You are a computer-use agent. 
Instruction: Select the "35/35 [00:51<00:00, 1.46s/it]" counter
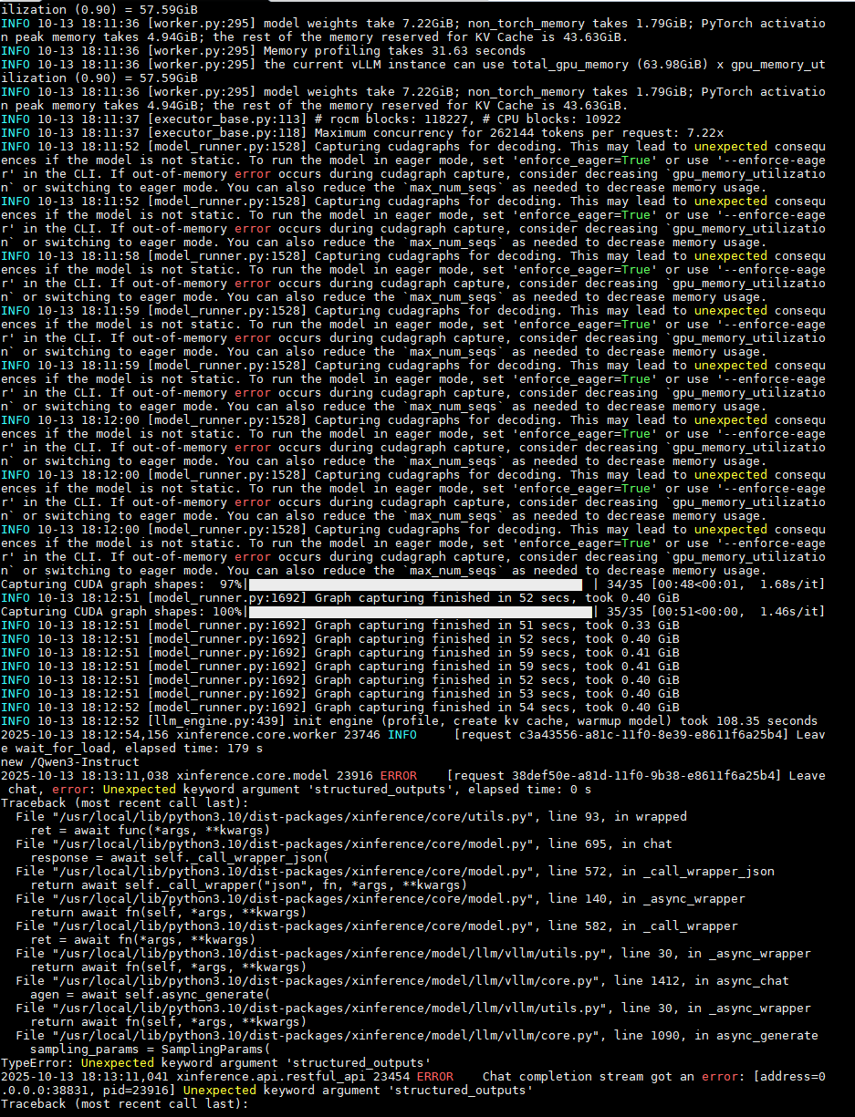[x=715, y=612]
